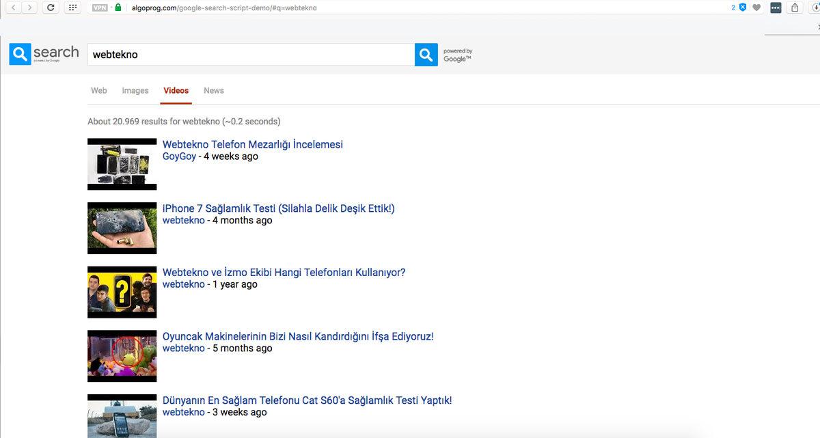Screen dimensions: 820x438
Task: Switch to the Web results tab
Action: coord(98,90)
